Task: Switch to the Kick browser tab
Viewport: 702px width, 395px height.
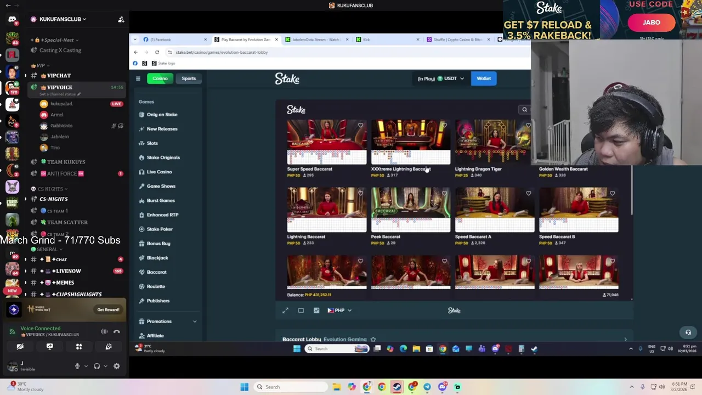Action: tap(388, 39)
